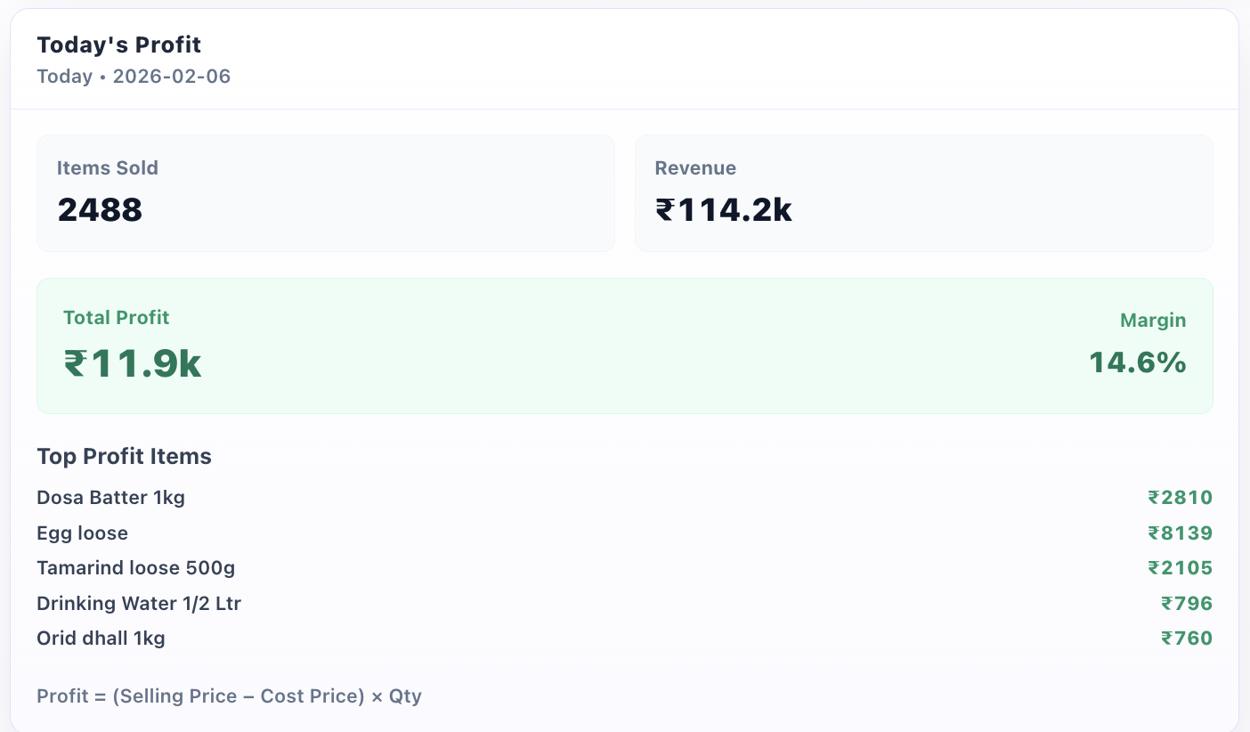Select the date text 2026-02-06
The image size is (1250, 732).
coord(172,77)
